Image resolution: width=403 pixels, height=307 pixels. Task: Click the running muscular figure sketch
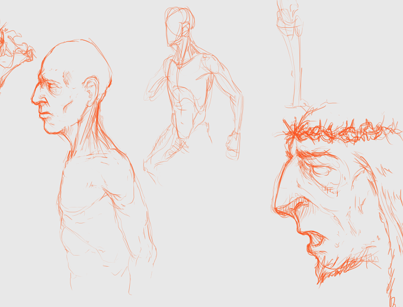(193, 95)
